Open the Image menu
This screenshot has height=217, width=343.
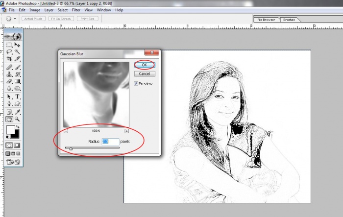(x=35, y=10)
